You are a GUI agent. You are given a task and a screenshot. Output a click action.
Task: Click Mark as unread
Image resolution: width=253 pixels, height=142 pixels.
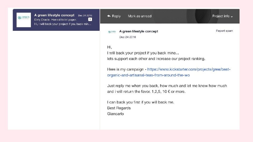tap(140, 16)
